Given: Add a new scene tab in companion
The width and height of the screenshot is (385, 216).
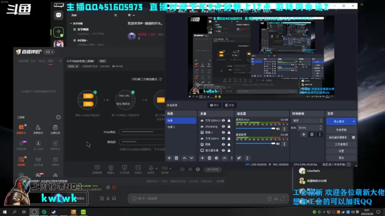Looking at the screenshot, I should point(60,61).
